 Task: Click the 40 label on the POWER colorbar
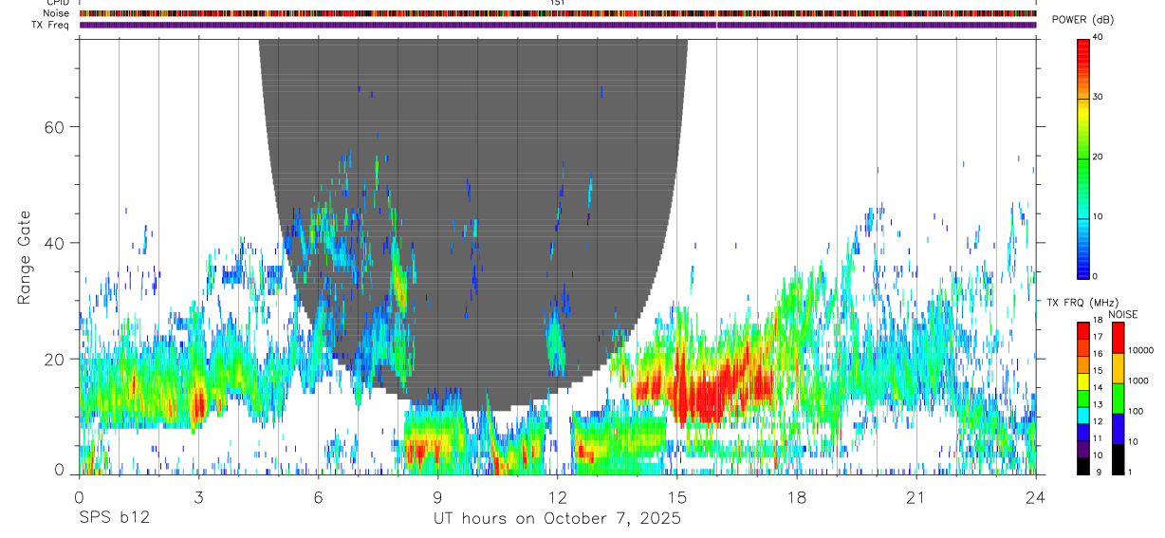[x=1097, y=37]
